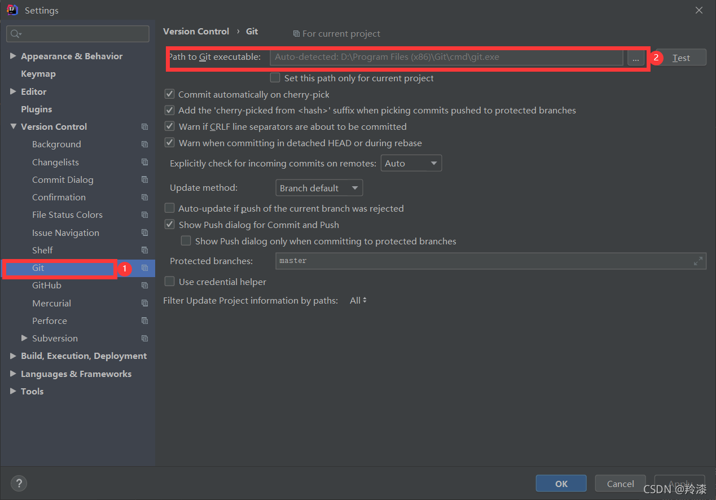Select Keymap in settings tree
The image size is (716, 500).
click(x=38, y=74)
